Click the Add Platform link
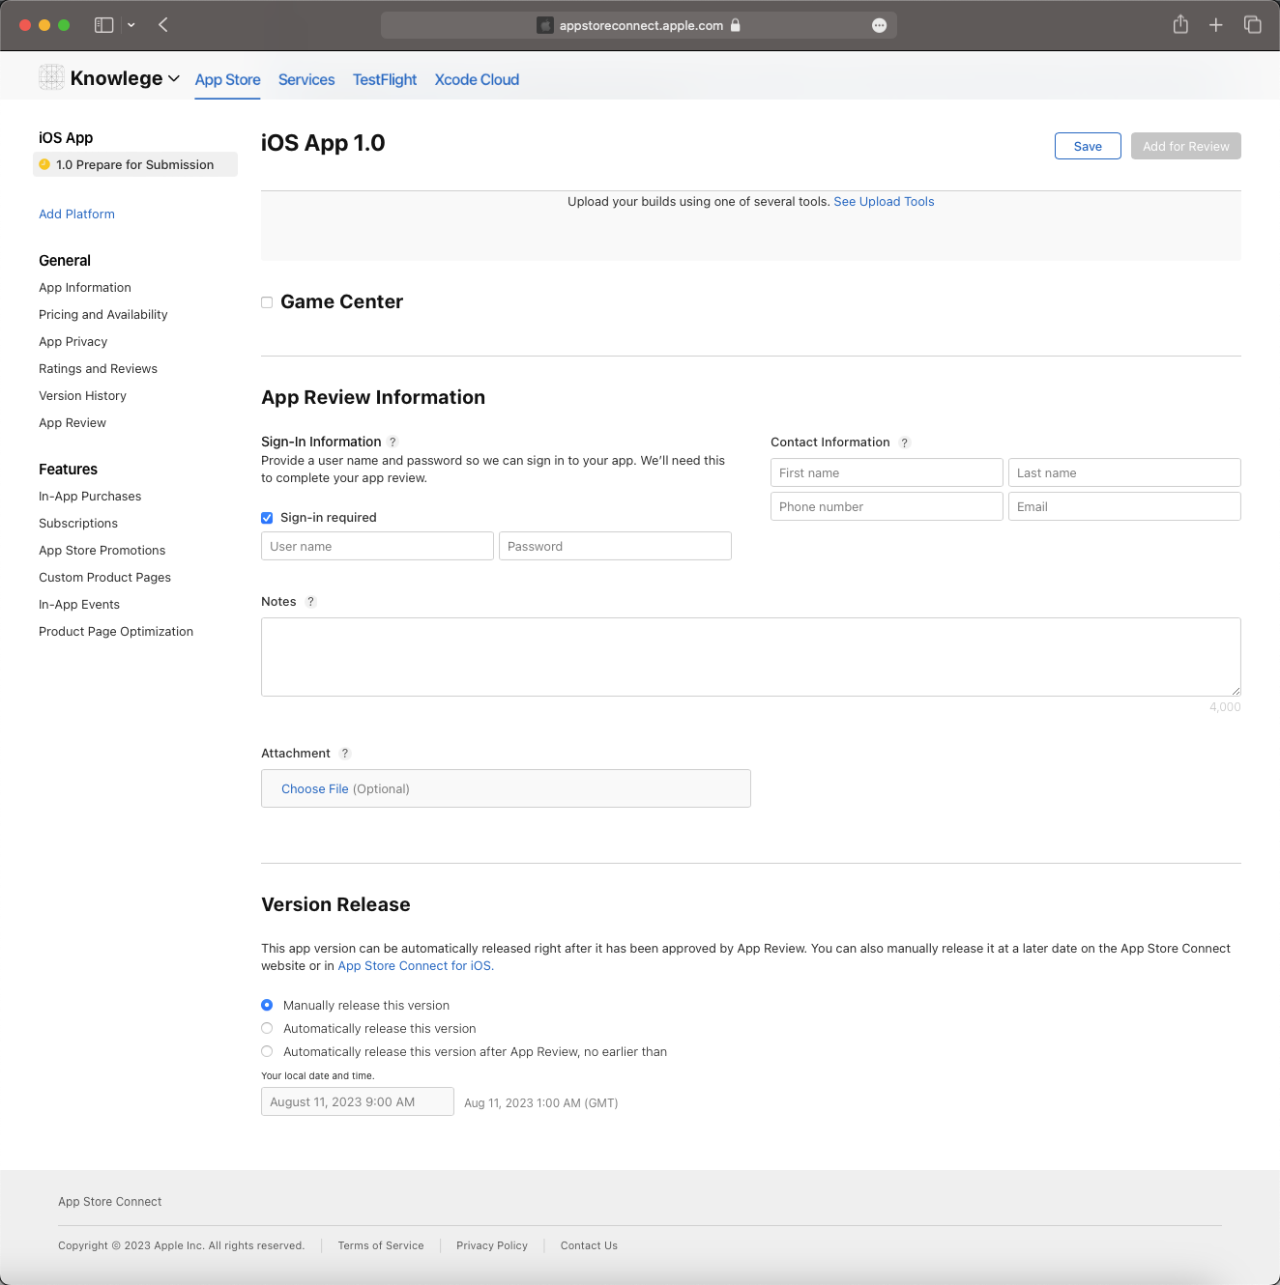Screen dimensions: 1280x1285 coord(76,214)
